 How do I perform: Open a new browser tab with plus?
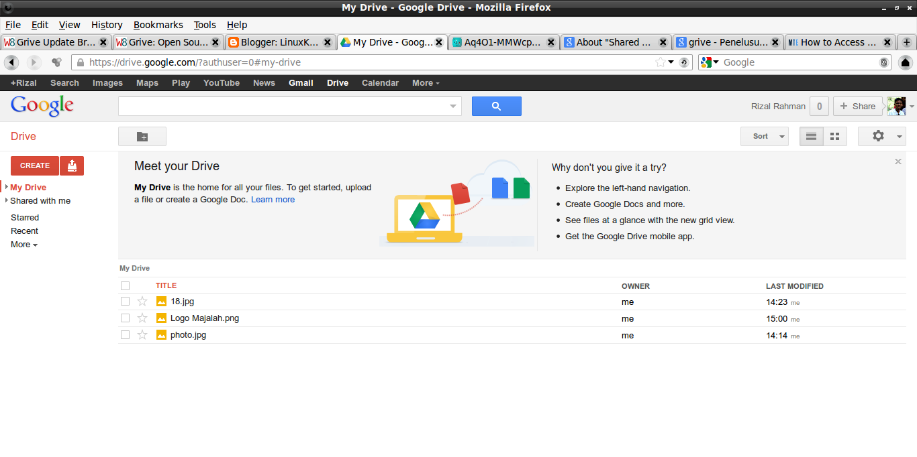point(907,42)
